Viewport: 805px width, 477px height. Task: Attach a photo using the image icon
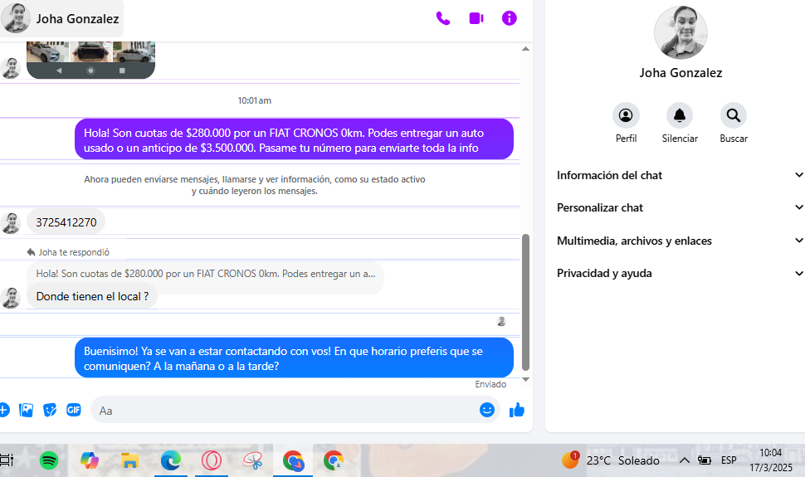[x=27, y=410]
